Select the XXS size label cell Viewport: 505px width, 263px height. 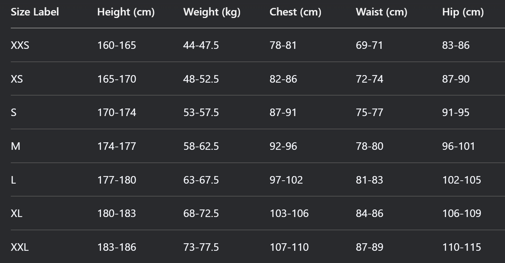coord(20,45)
